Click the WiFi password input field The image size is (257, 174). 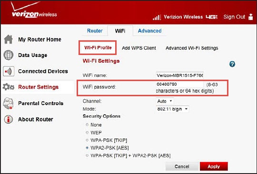[x=180, y=84]
